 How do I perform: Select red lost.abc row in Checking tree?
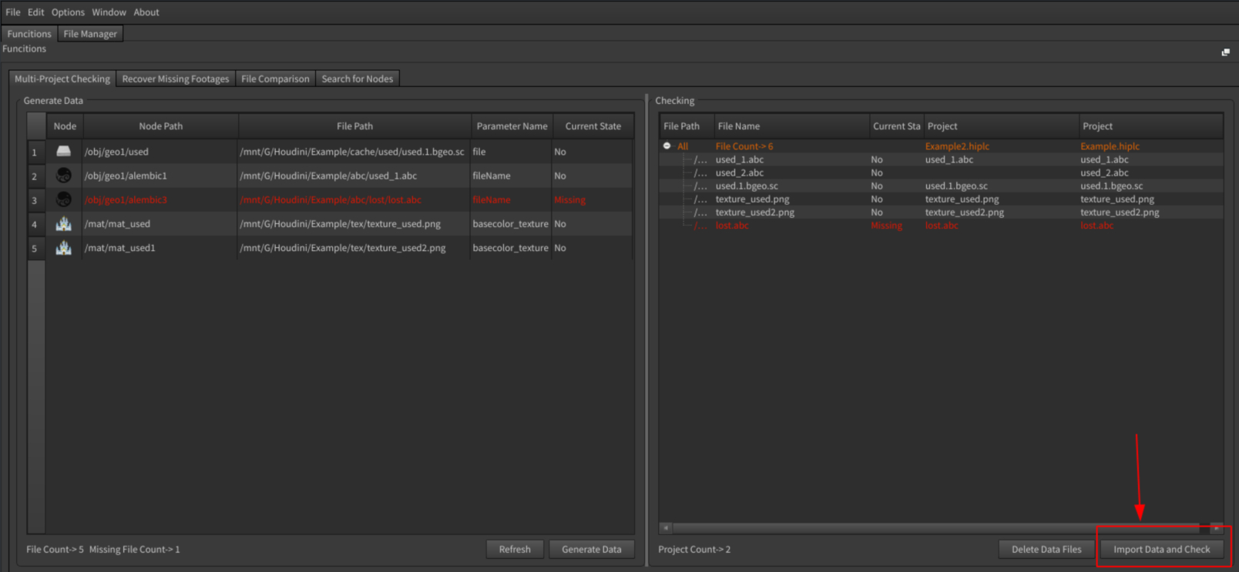[x=941, y=225]
